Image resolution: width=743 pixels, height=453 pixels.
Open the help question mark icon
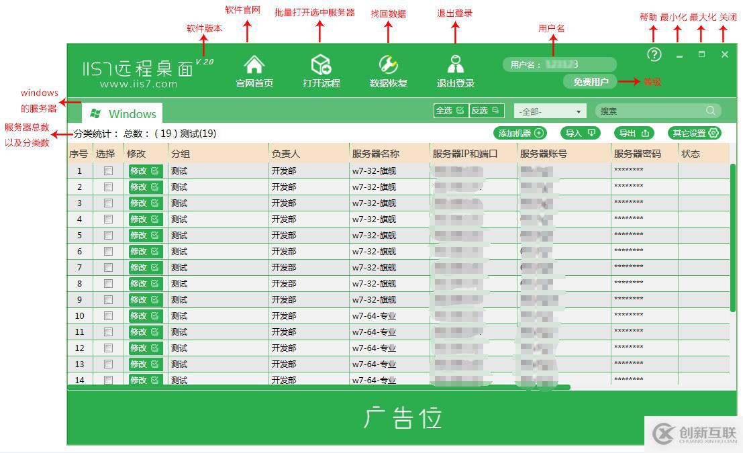pyautogui.click(x=653, y=54)
